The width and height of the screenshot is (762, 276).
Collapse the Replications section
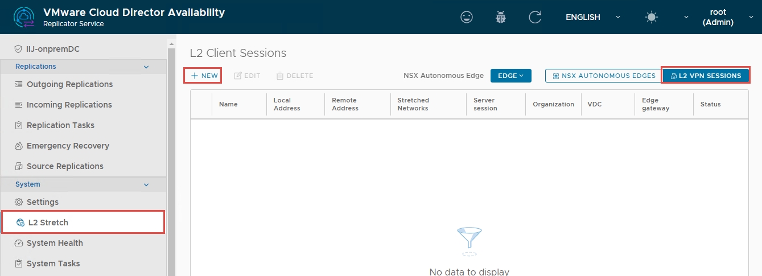(146, 67)
